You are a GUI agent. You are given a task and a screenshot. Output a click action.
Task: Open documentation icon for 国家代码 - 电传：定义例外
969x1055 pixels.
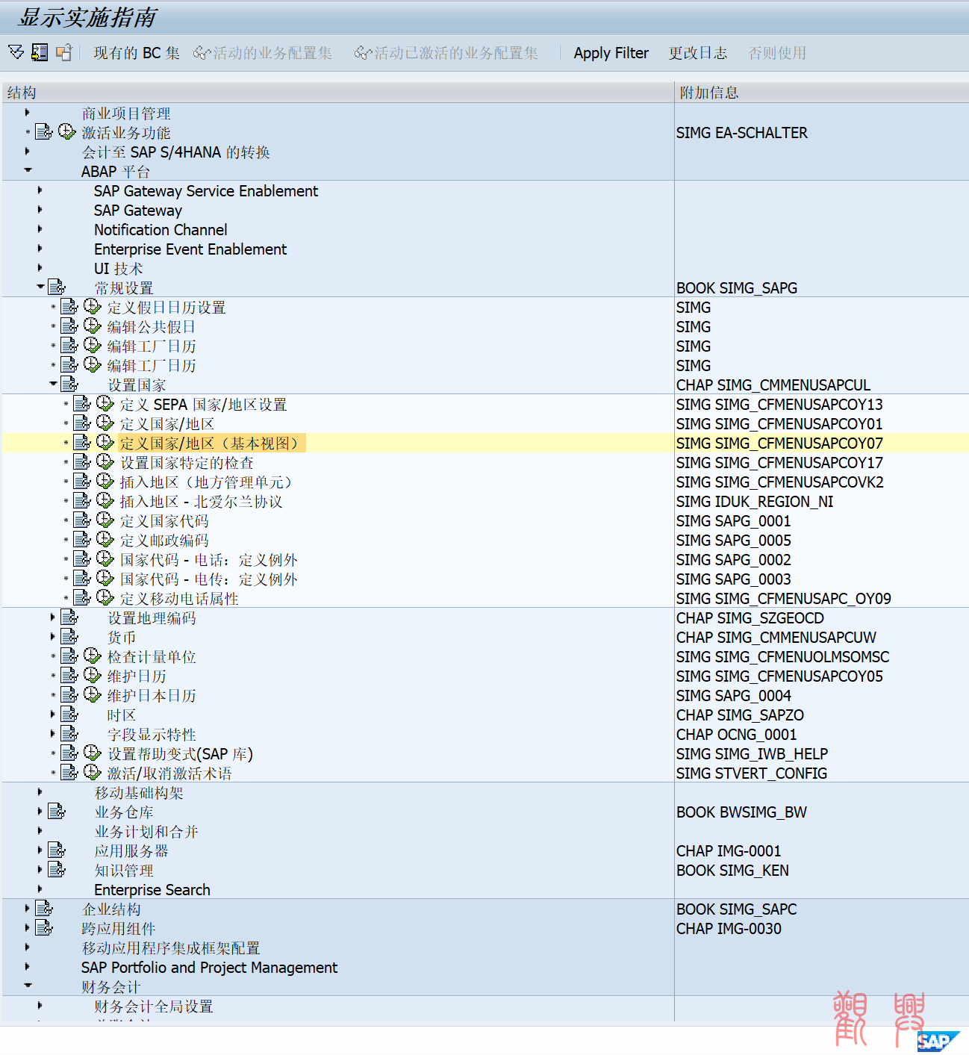click(x=82, y=579)
